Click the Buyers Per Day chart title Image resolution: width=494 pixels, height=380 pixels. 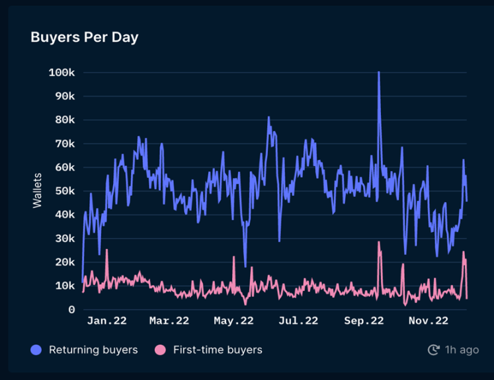[85, 37]
